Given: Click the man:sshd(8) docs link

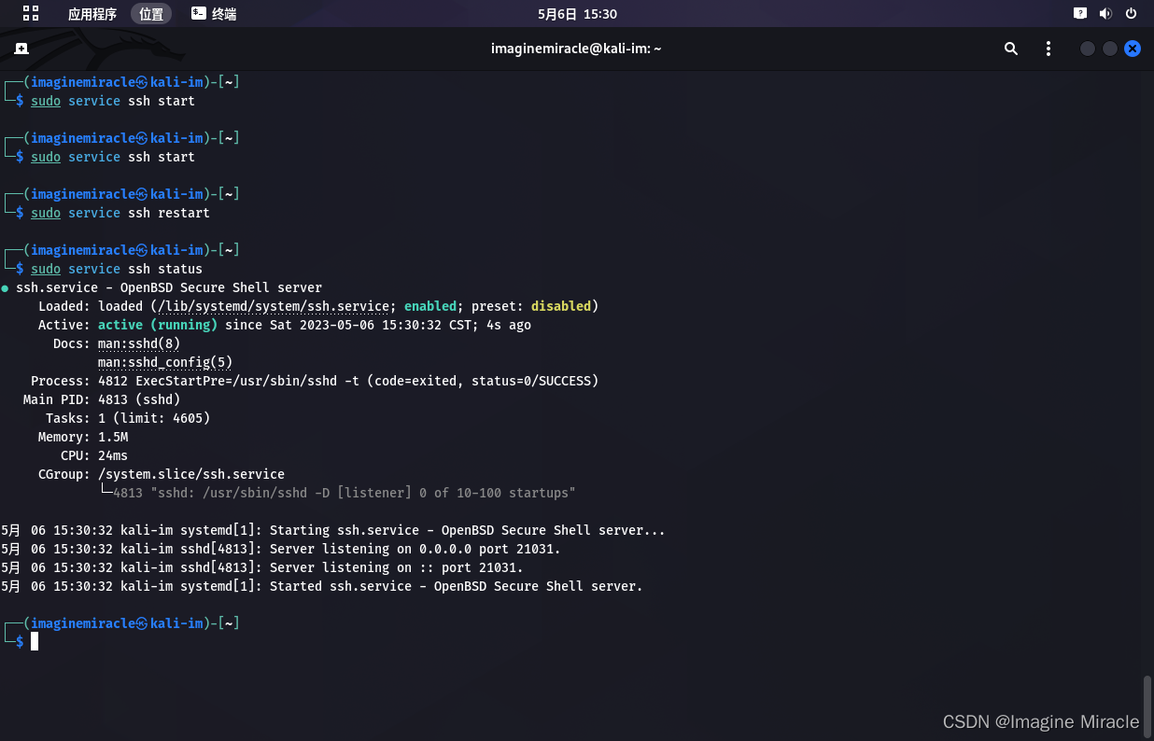Looking at the screenshot, I should 139,343.
